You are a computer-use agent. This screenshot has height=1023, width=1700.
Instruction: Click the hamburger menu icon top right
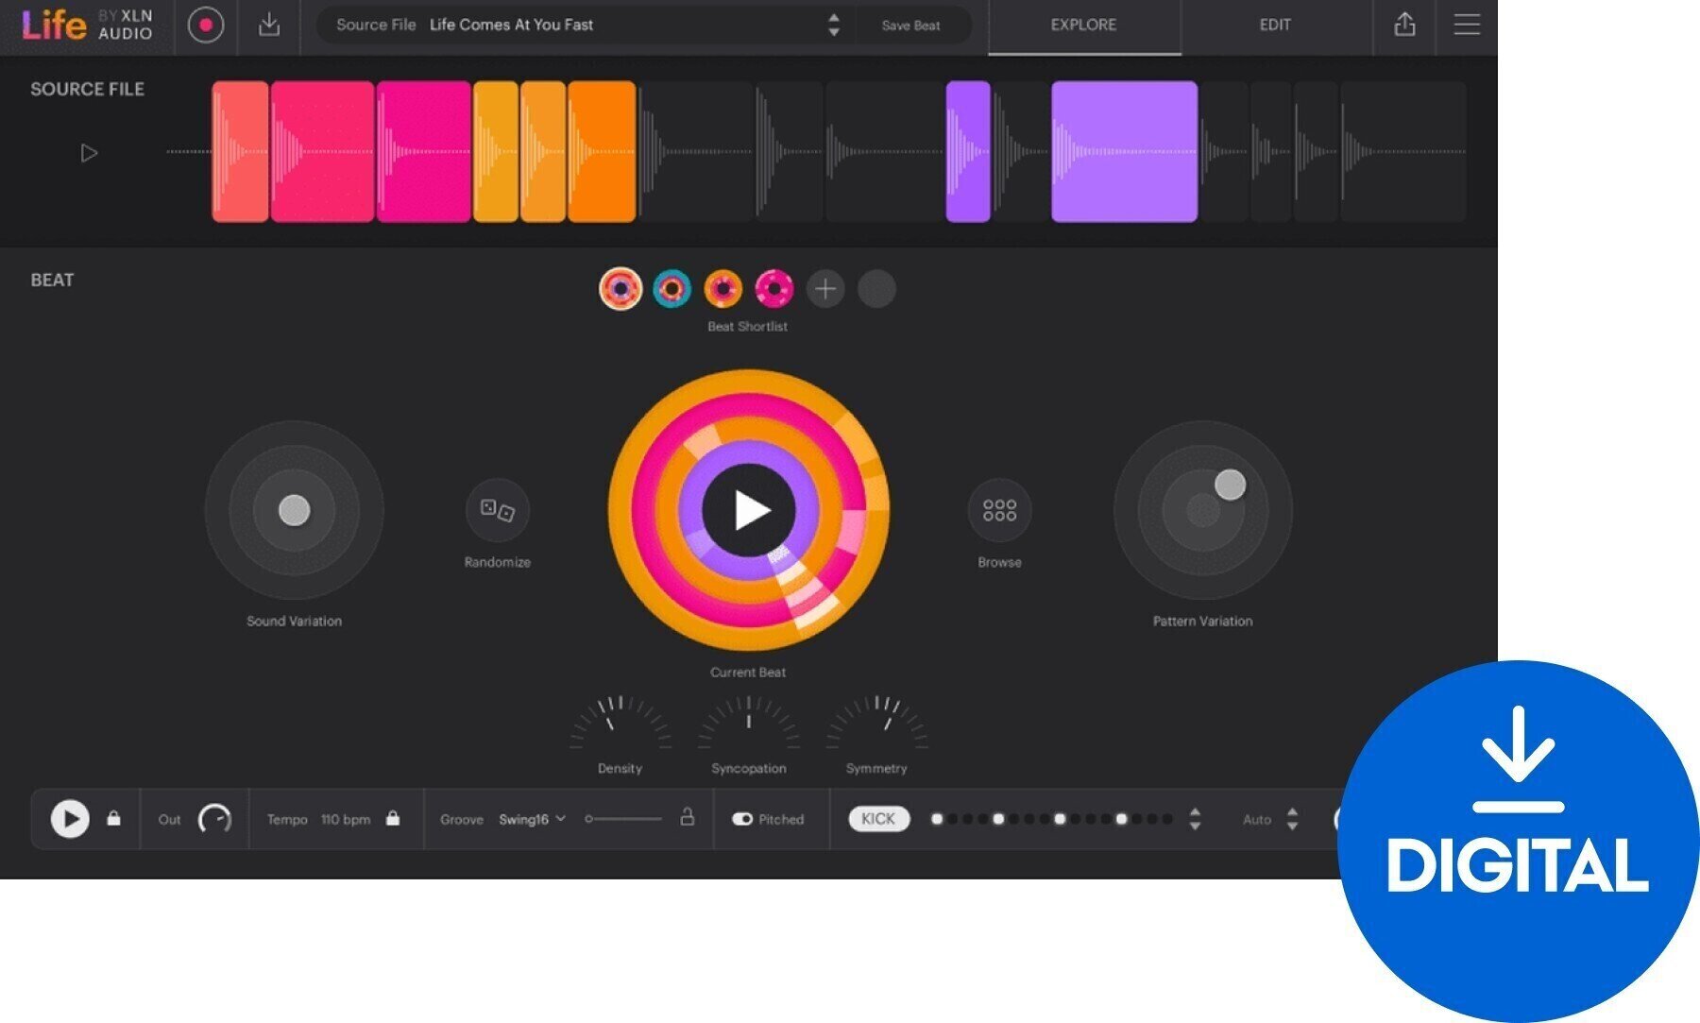click(1467, 26)
